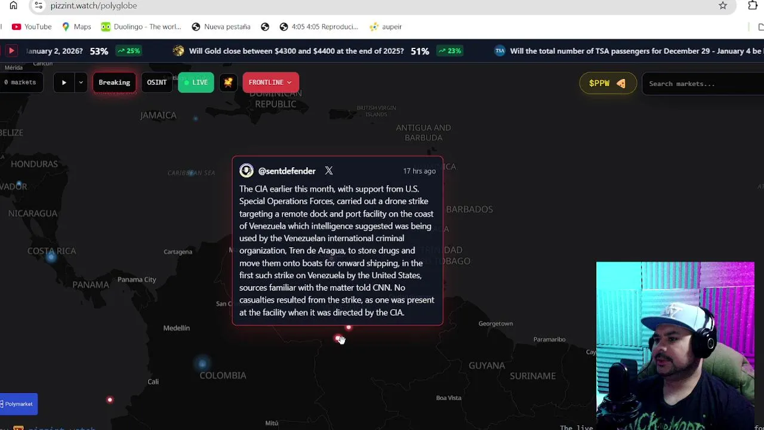Select the OSINT filter tab

tap(157, 82)
